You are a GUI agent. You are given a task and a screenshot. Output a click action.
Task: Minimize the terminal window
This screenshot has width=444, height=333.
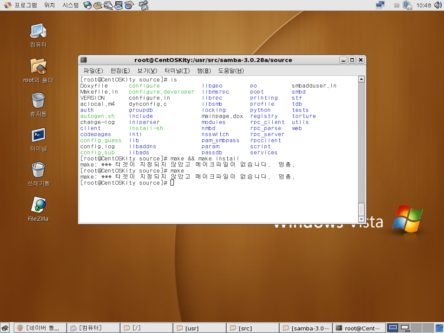pyautogui.click(x=343, y=60)
